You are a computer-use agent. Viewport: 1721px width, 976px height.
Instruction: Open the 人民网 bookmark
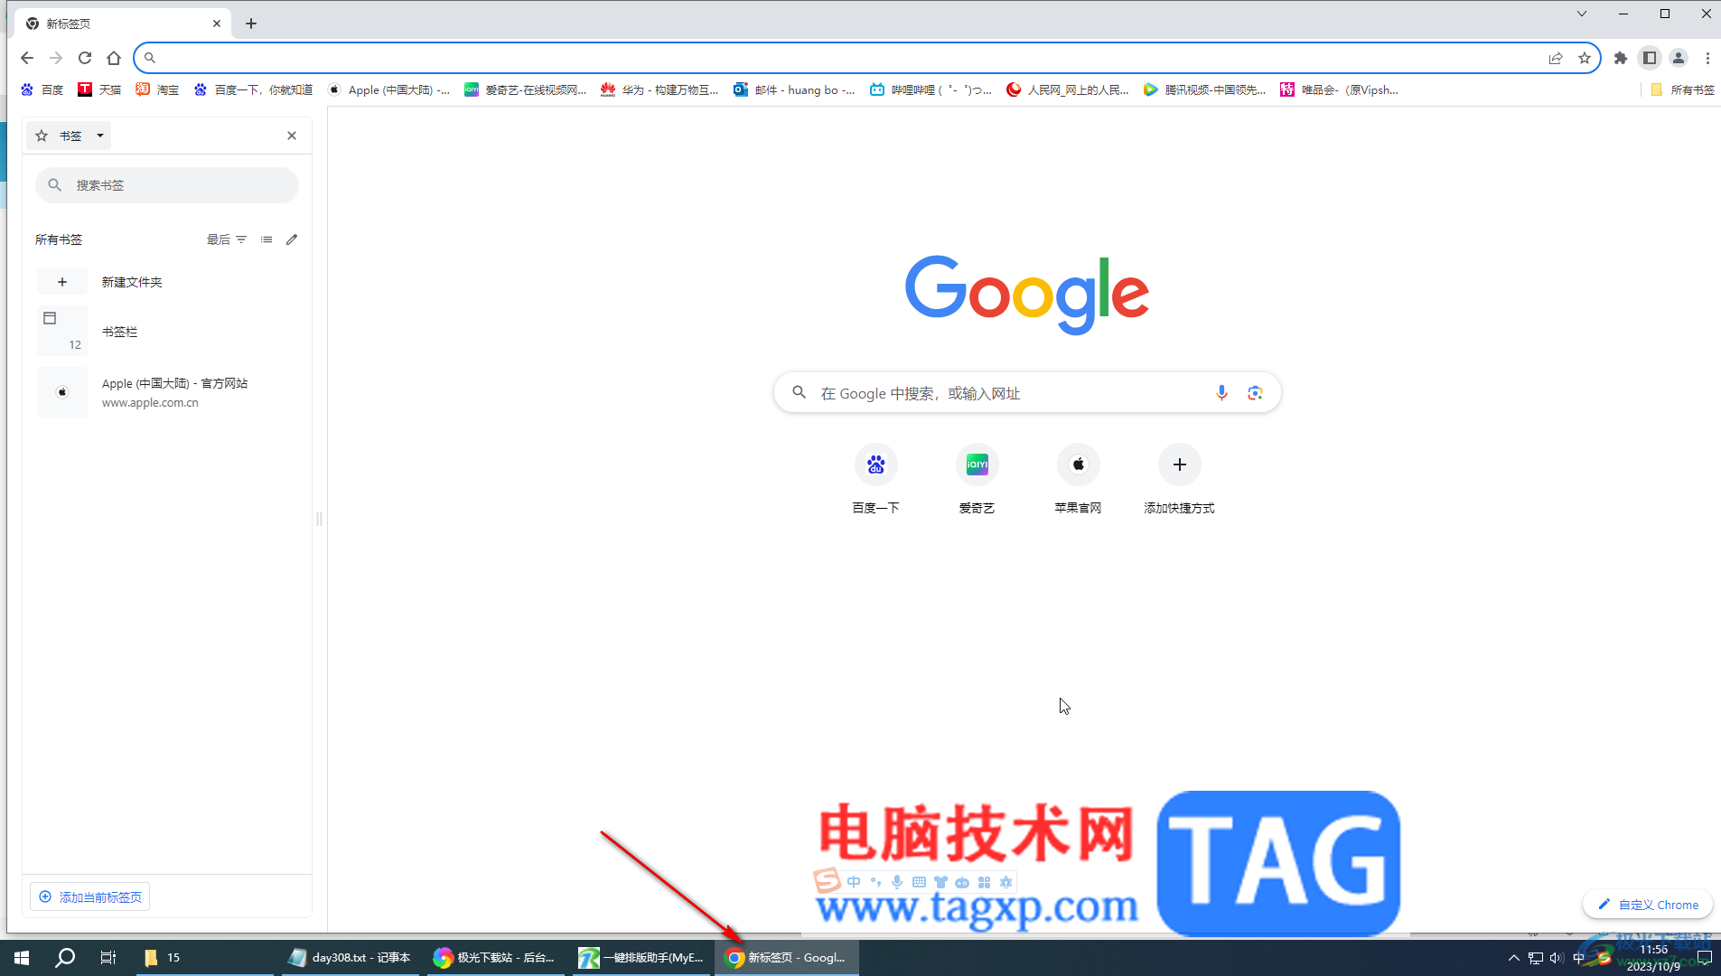click(x=1068, y=89)
